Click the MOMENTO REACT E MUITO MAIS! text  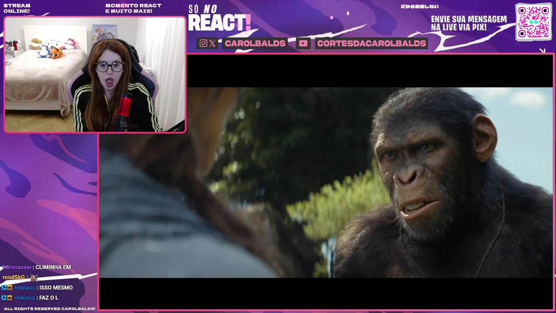[x=133, y=8]
